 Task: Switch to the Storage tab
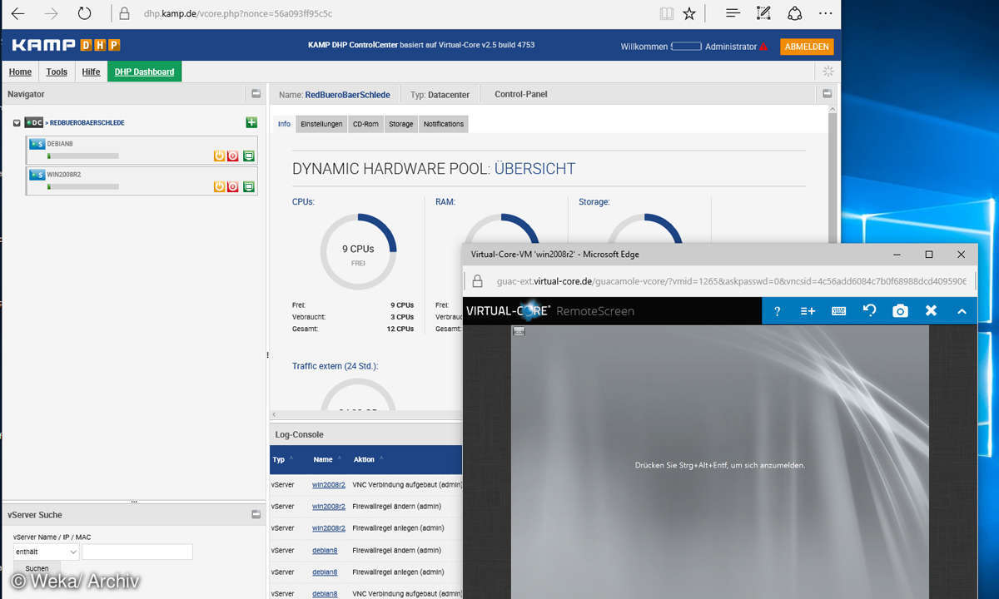[x=400, y=124]
